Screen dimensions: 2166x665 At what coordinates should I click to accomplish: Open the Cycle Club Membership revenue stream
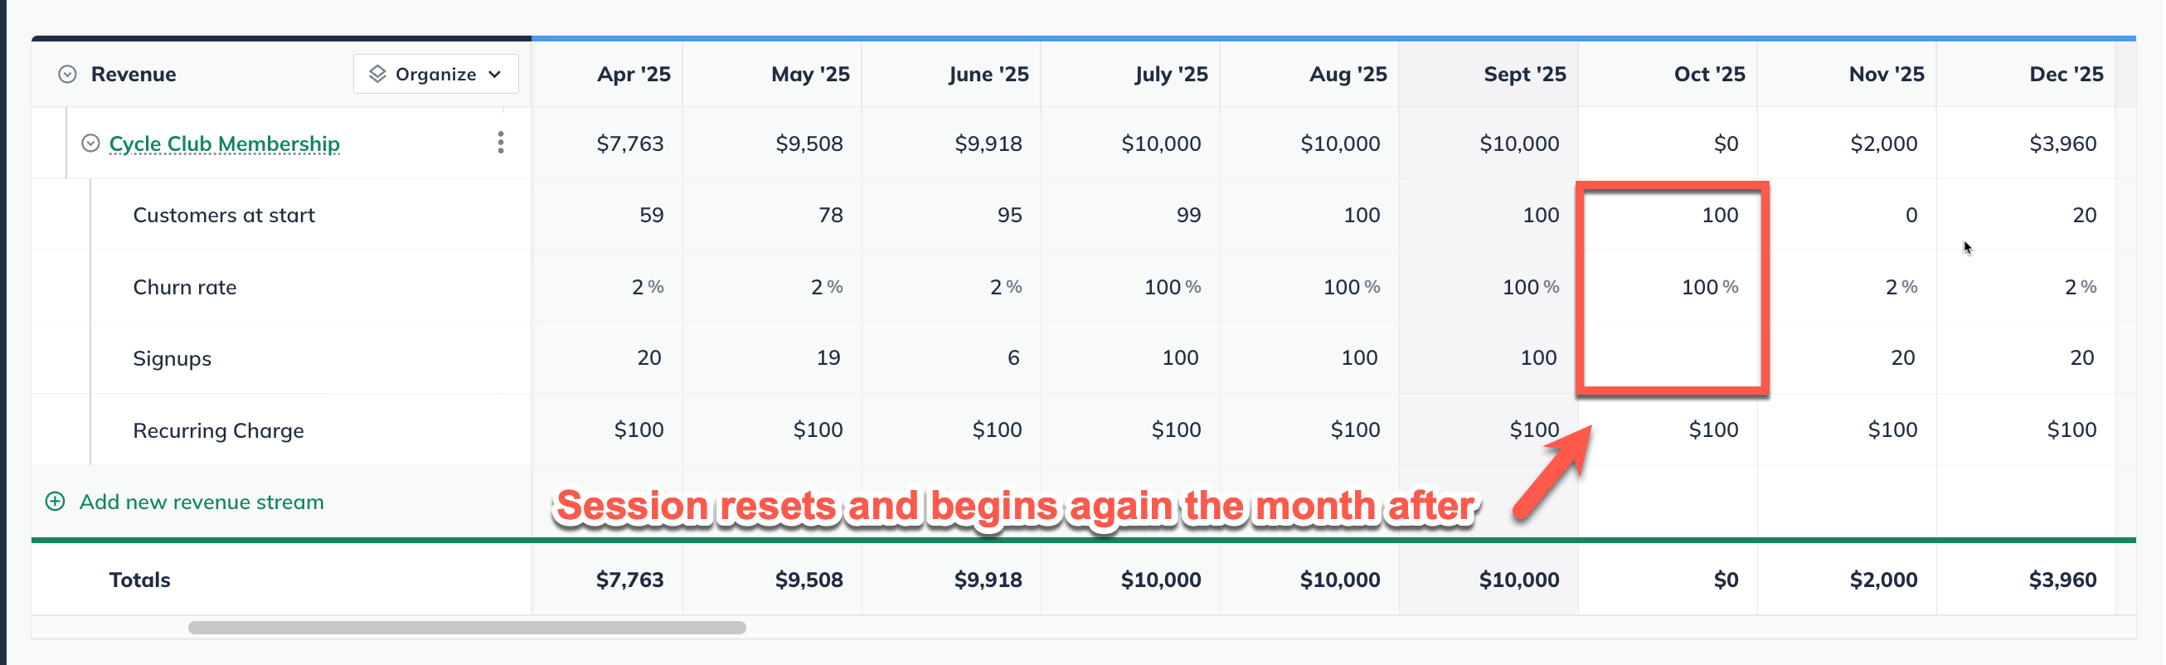coord(224,143)
